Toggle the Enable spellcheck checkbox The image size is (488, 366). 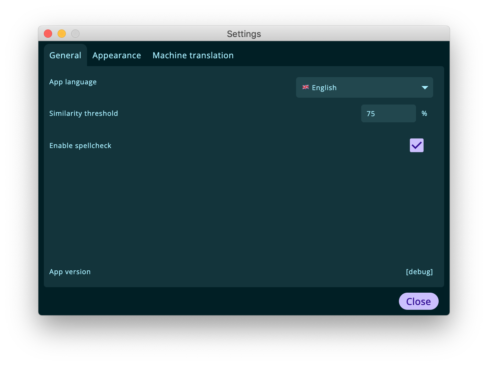click(417, 145)
